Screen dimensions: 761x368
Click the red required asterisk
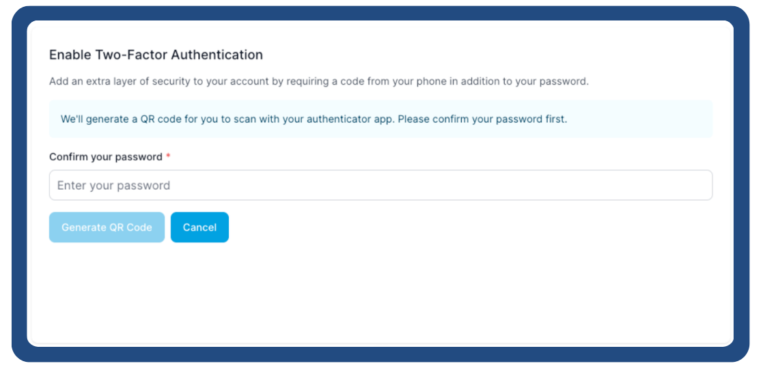pyautogui.click(x=168, y=156)
